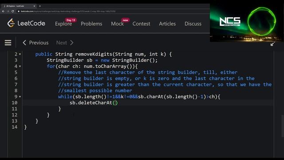Open the Articles page
The width and height of the screenshot is (284, 160).
tap(167, 24)
